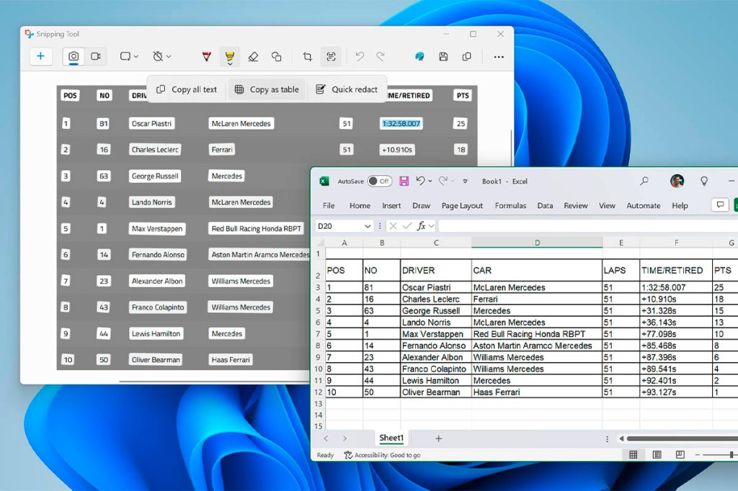Open the Automate ribbon tab
738x491 pixels.
(643, 205)
